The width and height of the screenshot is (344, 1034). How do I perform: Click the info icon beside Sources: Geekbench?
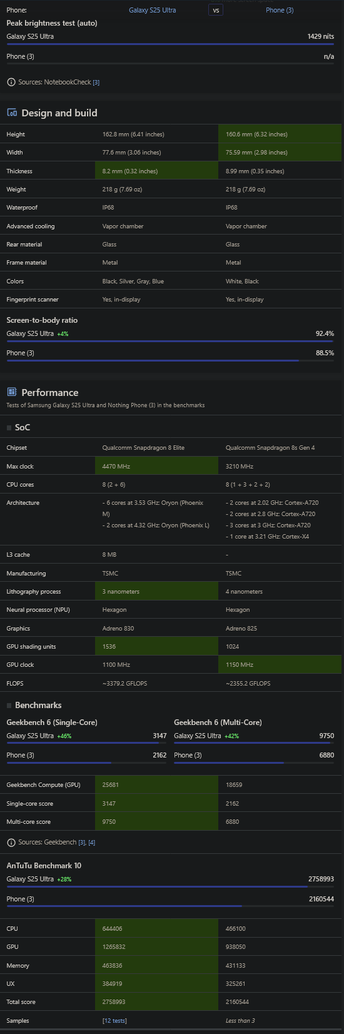coord(11,843)
